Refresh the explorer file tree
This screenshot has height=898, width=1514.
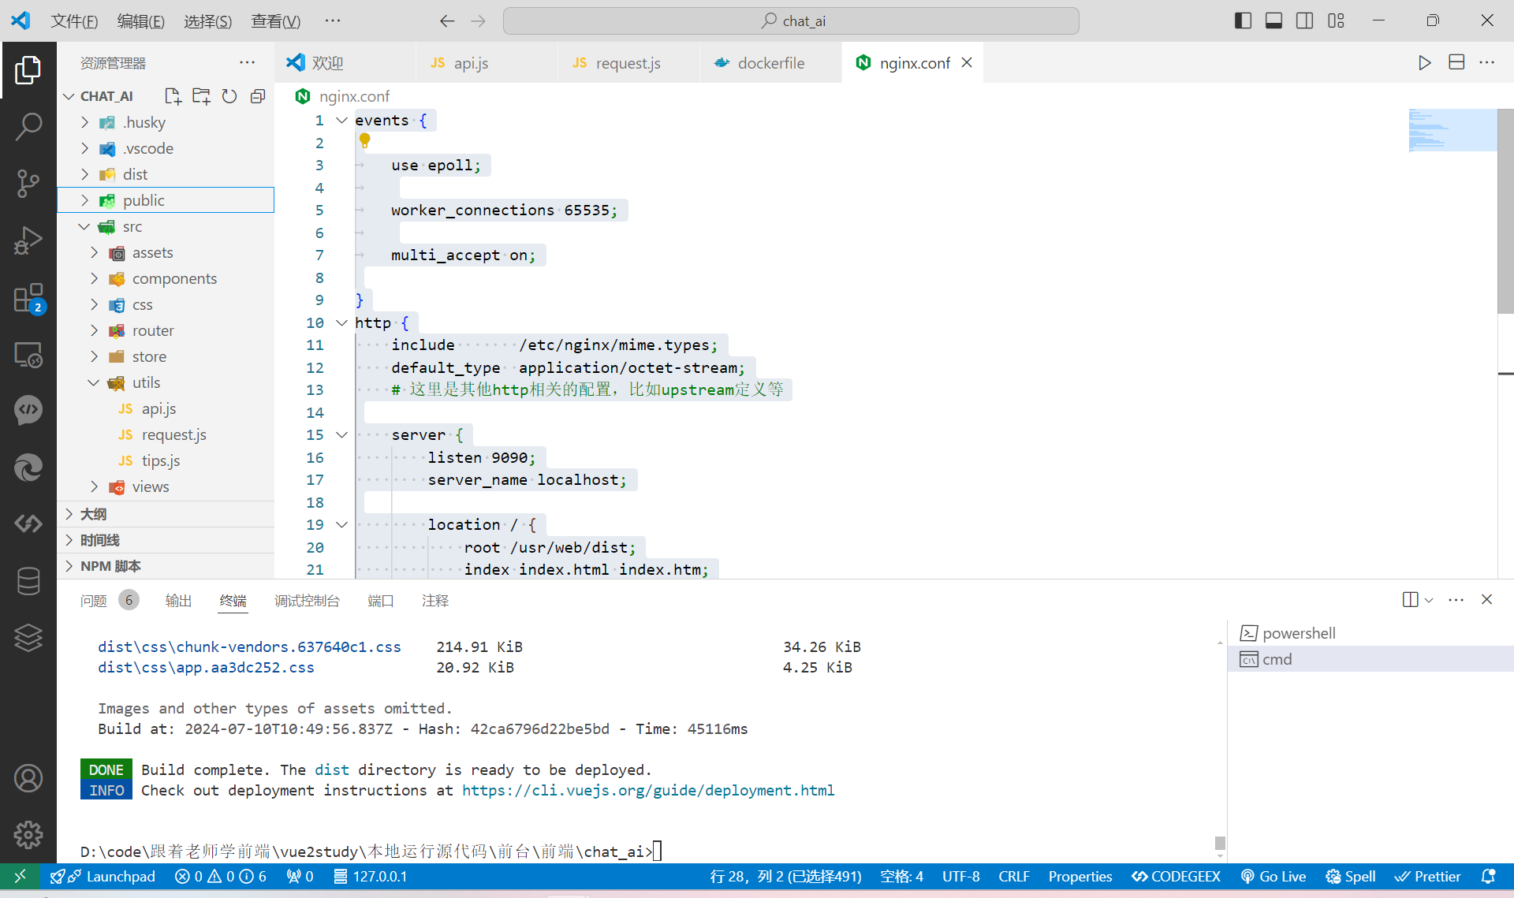click(229, 96)
